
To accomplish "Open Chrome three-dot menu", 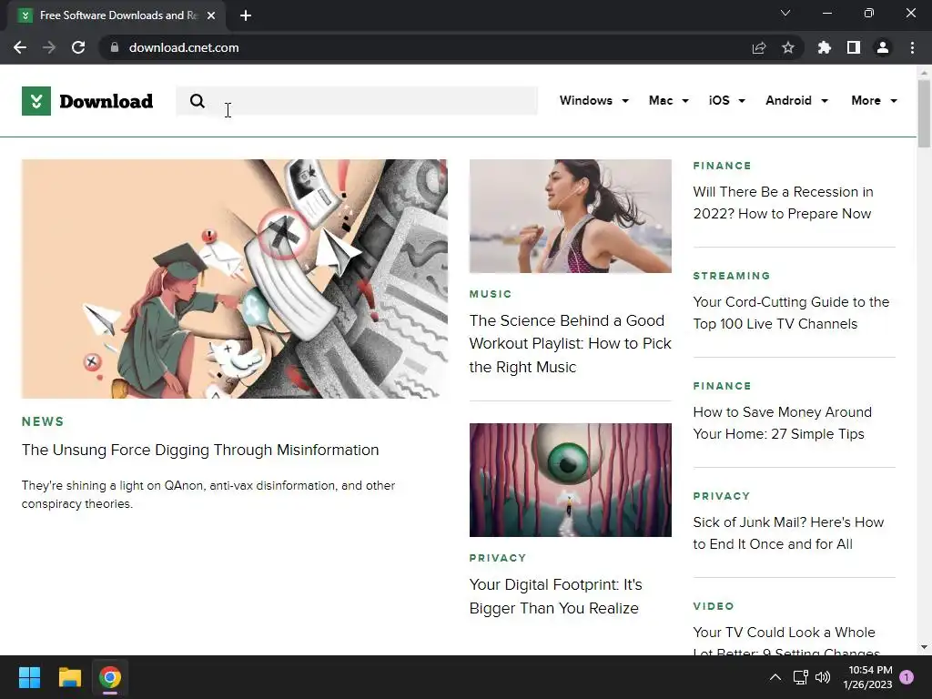I will point(912,47).
